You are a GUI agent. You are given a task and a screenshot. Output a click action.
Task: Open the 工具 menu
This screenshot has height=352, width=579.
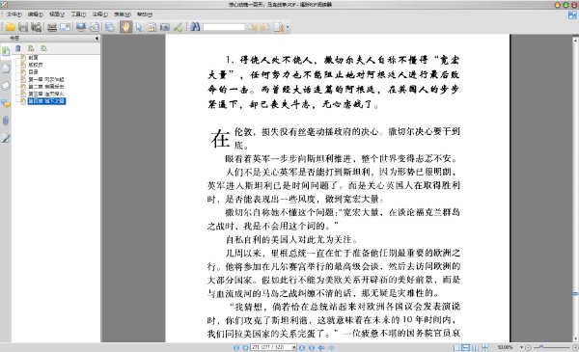click(x=78, y=14)
